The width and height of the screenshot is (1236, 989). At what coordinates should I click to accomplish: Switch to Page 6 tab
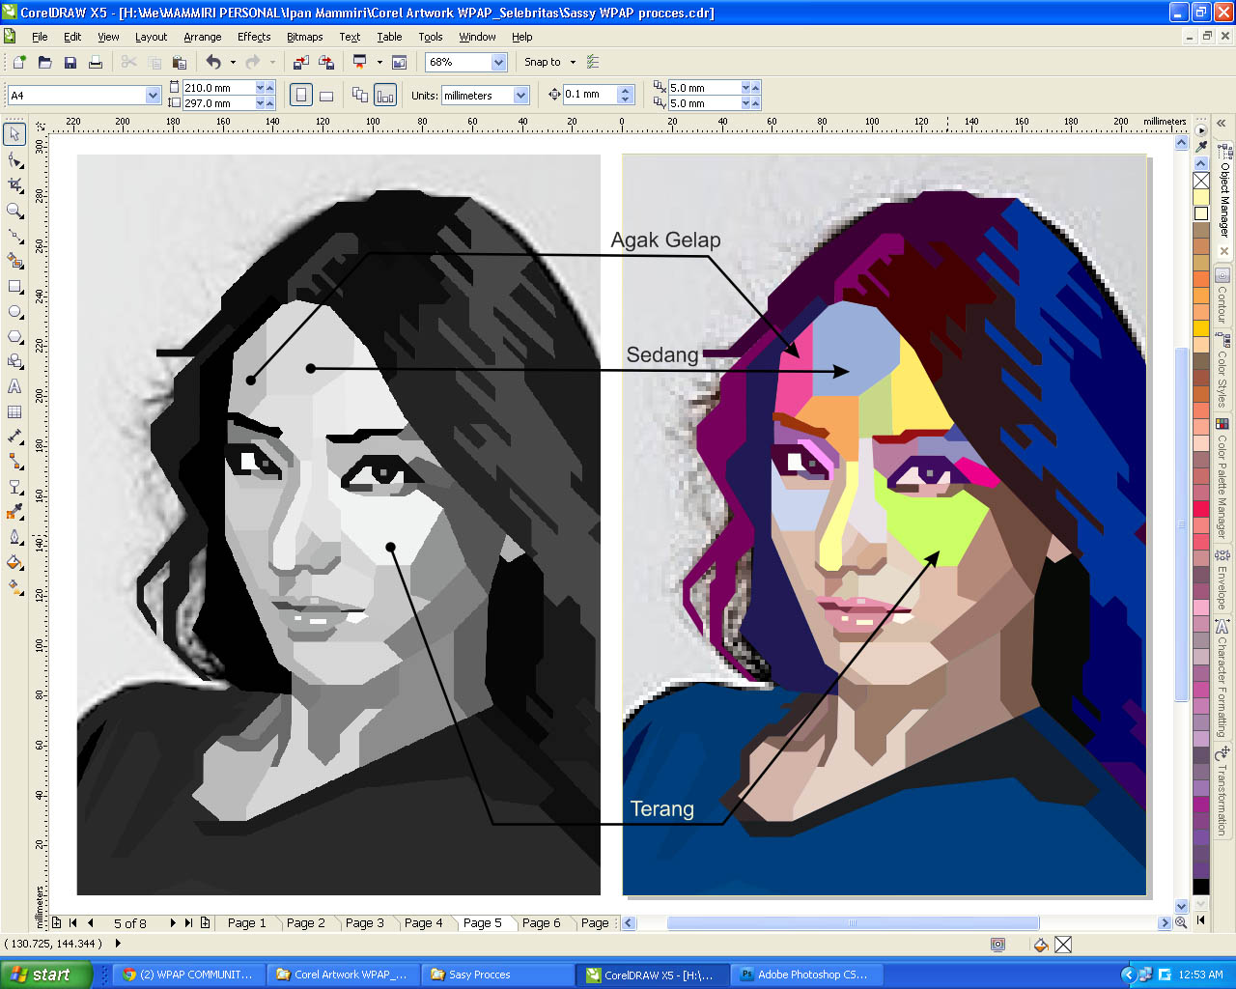coord(541,922)
